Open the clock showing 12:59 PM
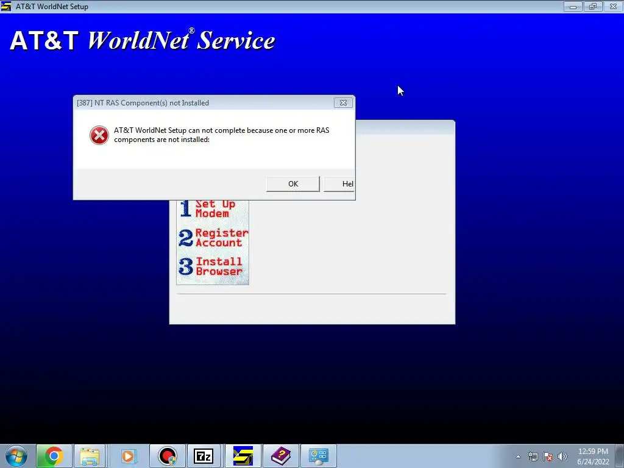The height and width of the screenshot is (468, 624). 593,456
